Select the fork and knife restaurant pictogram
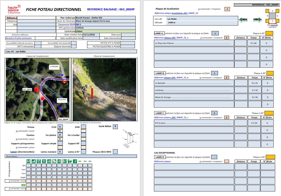This screenshot has width=281, height=196. click(44, 161)
